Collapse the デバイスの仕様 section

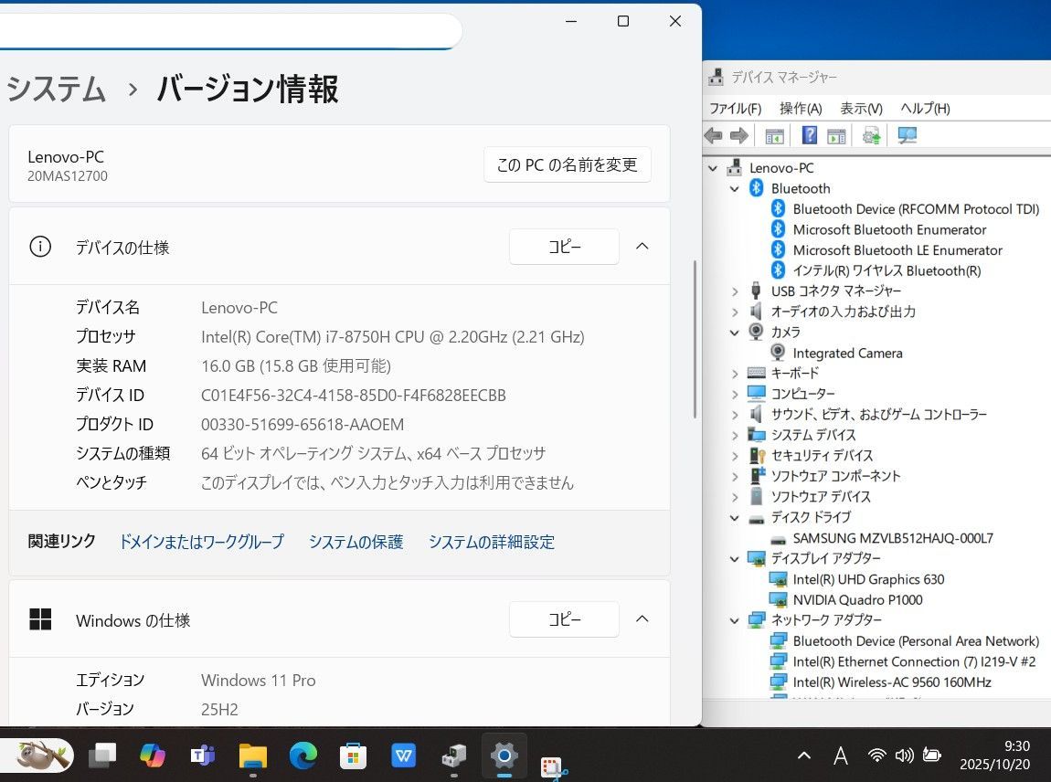click(x=642, y=246)
